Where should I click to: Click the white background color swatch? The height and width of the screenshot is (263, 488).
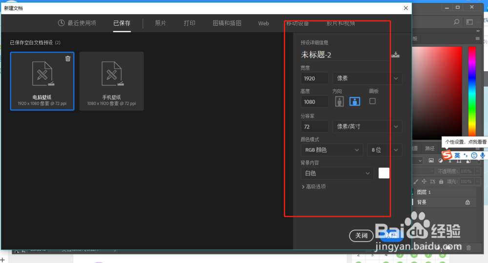[x=384, y=173]
